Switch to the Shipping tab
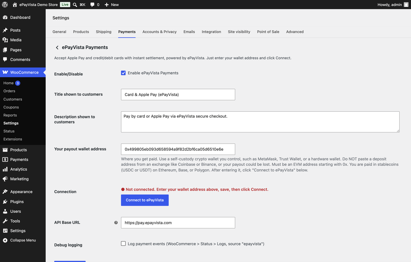411x262 pixels. point(104,32)
